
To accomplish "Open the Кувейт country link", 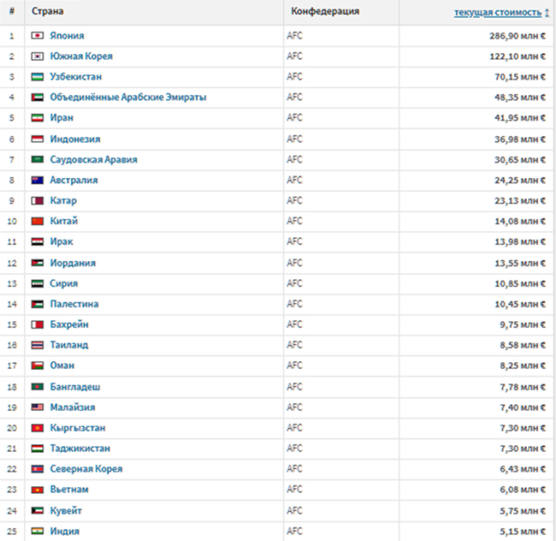I will click(x=66, y=511).
